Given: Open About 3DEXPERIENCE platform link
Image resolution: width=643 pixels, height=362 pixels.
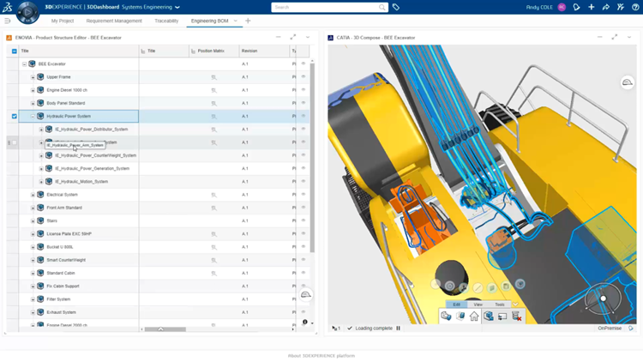Looking at the screenshot, I should 321,355.
